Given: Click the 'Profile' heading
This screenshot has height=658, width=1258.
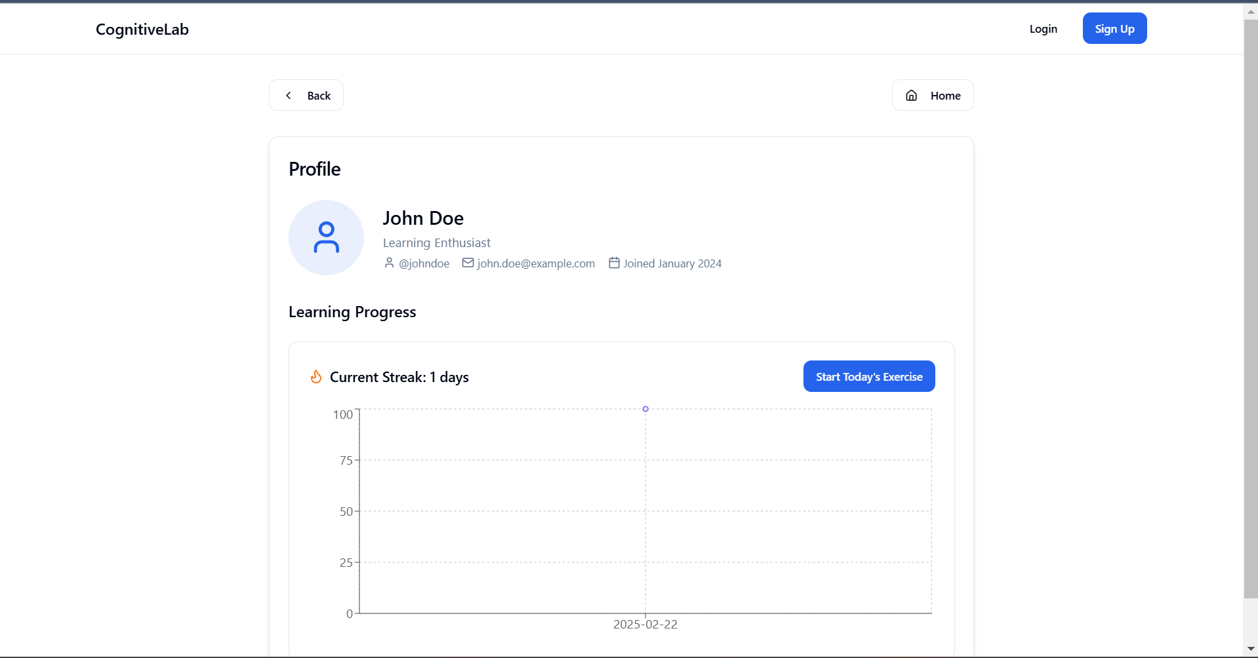Looking at the screenshot, I should (315, 169).
